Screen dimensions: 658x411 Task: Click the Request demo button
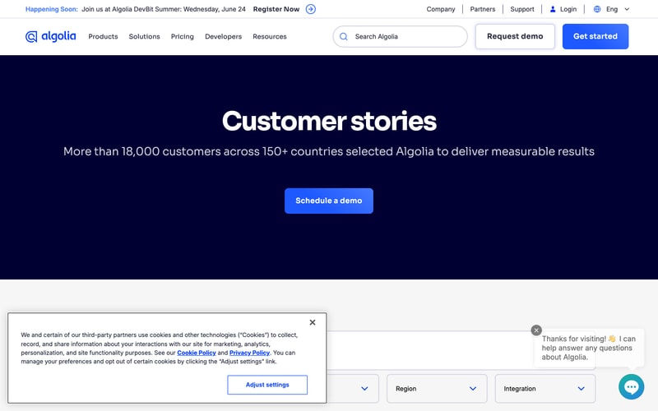(515, 36)
